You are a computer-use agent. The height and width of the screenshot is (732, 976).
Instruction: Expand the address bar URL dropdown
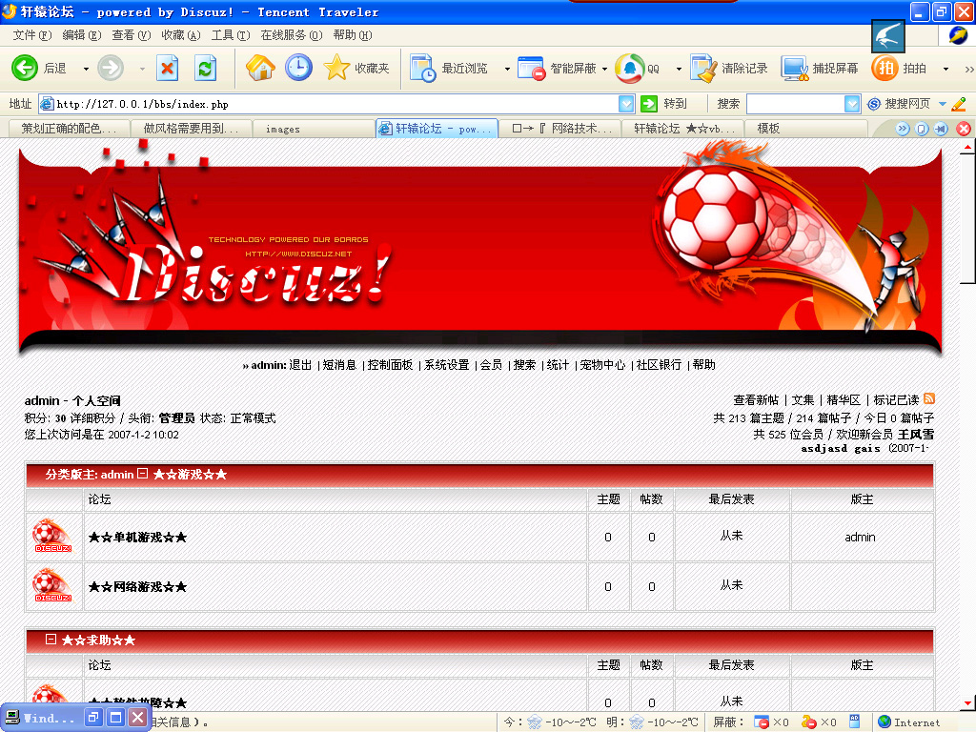[x=627, y=104]
